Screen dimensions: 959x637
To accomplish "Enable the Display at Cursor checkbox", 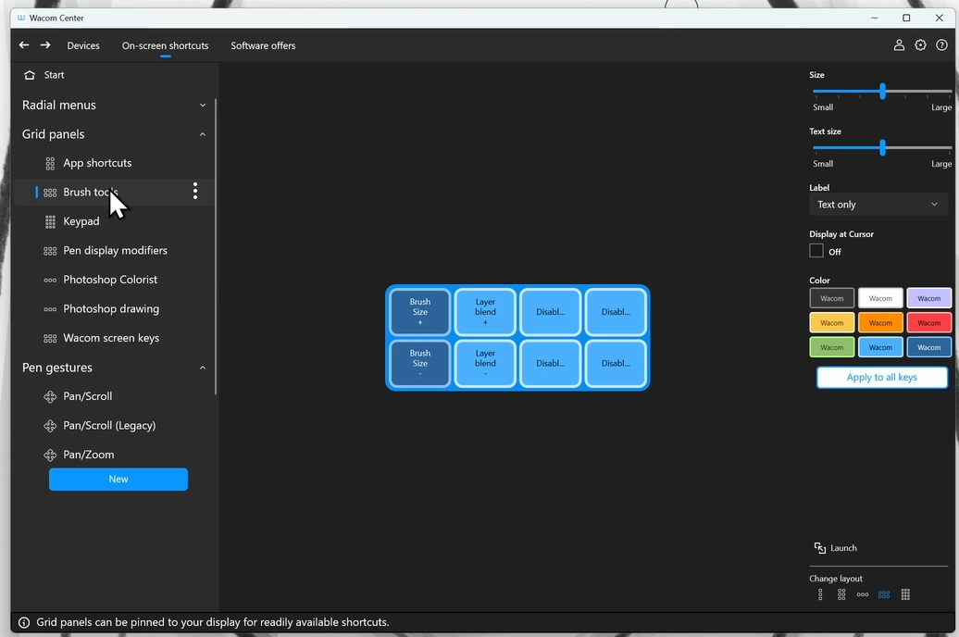I will click(816, 251).
